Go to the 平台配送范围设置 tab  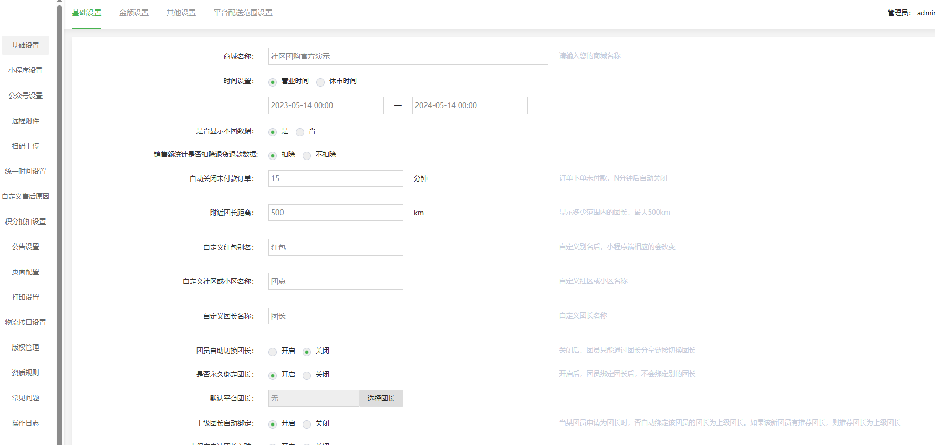(243, 13)
